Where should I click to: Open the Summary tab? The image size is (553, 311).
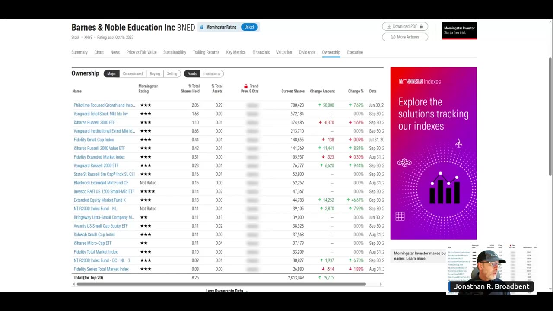tap(79, 52)
